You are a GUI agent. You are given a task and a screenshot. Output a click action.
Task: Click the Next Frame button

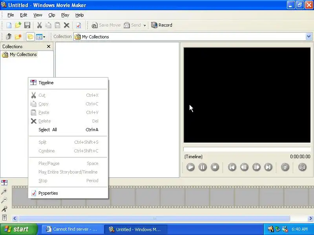pos(256,167)
